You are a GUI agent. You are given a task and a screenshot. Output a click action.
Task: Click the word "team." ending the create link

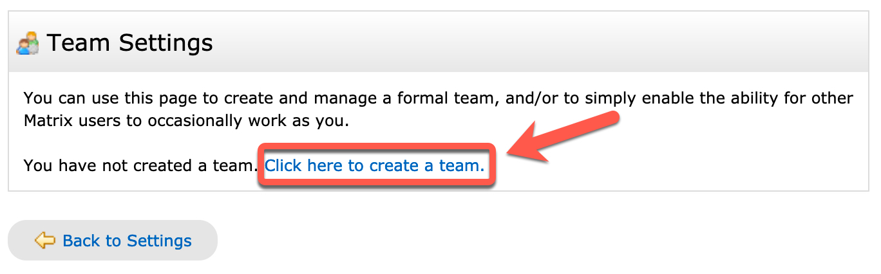461,166
